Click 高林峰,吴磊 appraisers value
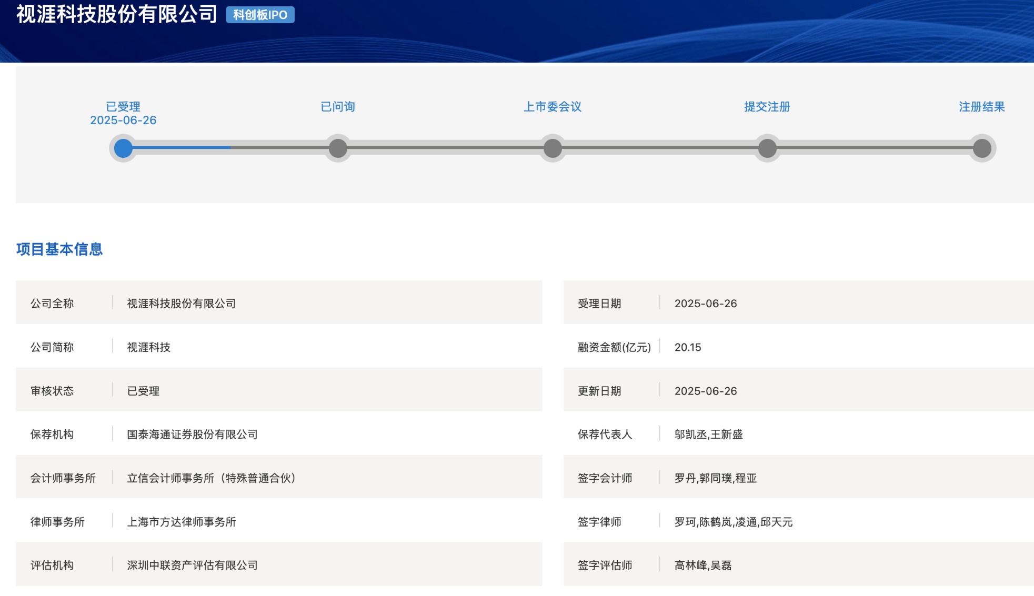Image resolution: width=1034 pixels, height=596 pixels. tap(703, 565)
